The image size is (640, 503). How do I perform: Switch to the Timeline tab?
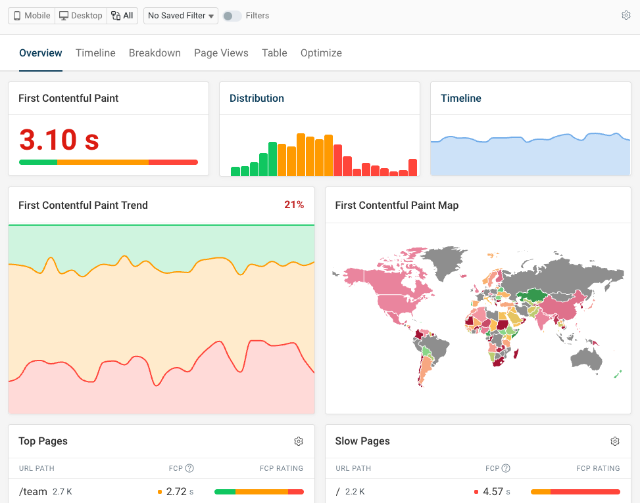(95, 53)
